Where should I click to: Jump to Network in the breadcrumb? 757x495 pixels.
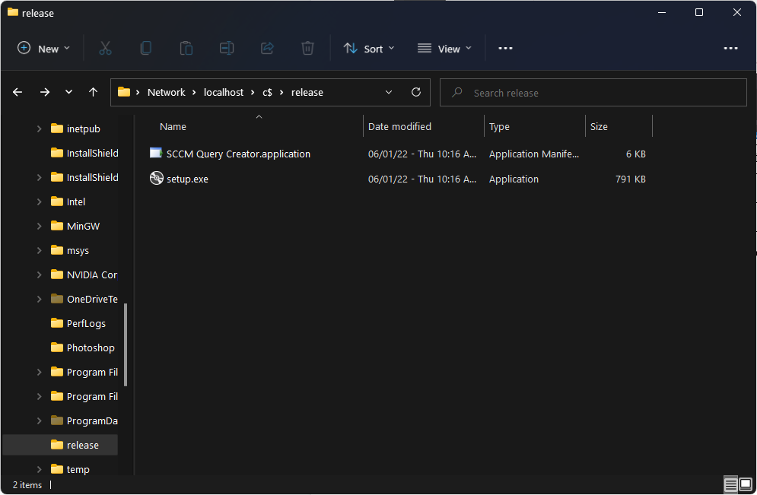166,92
